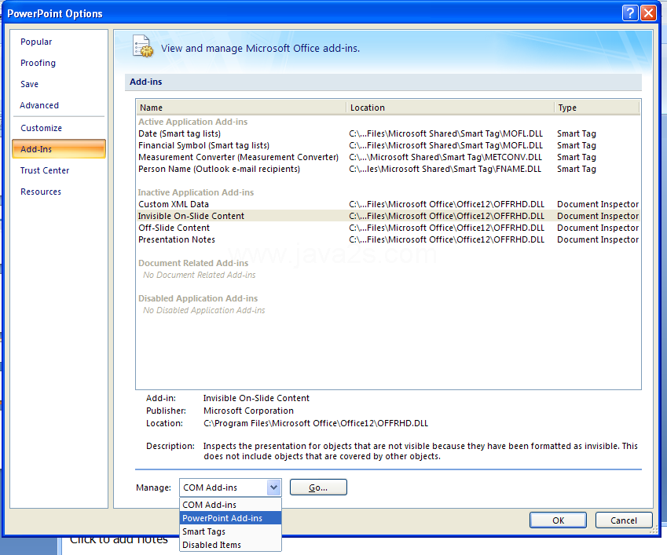Open the Resources category
Screen dimensions: 667x555
point(41,192)
